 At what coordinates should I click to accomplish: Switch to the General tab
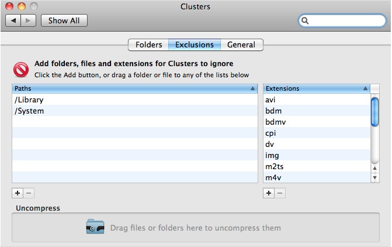(x=241, y=44)
